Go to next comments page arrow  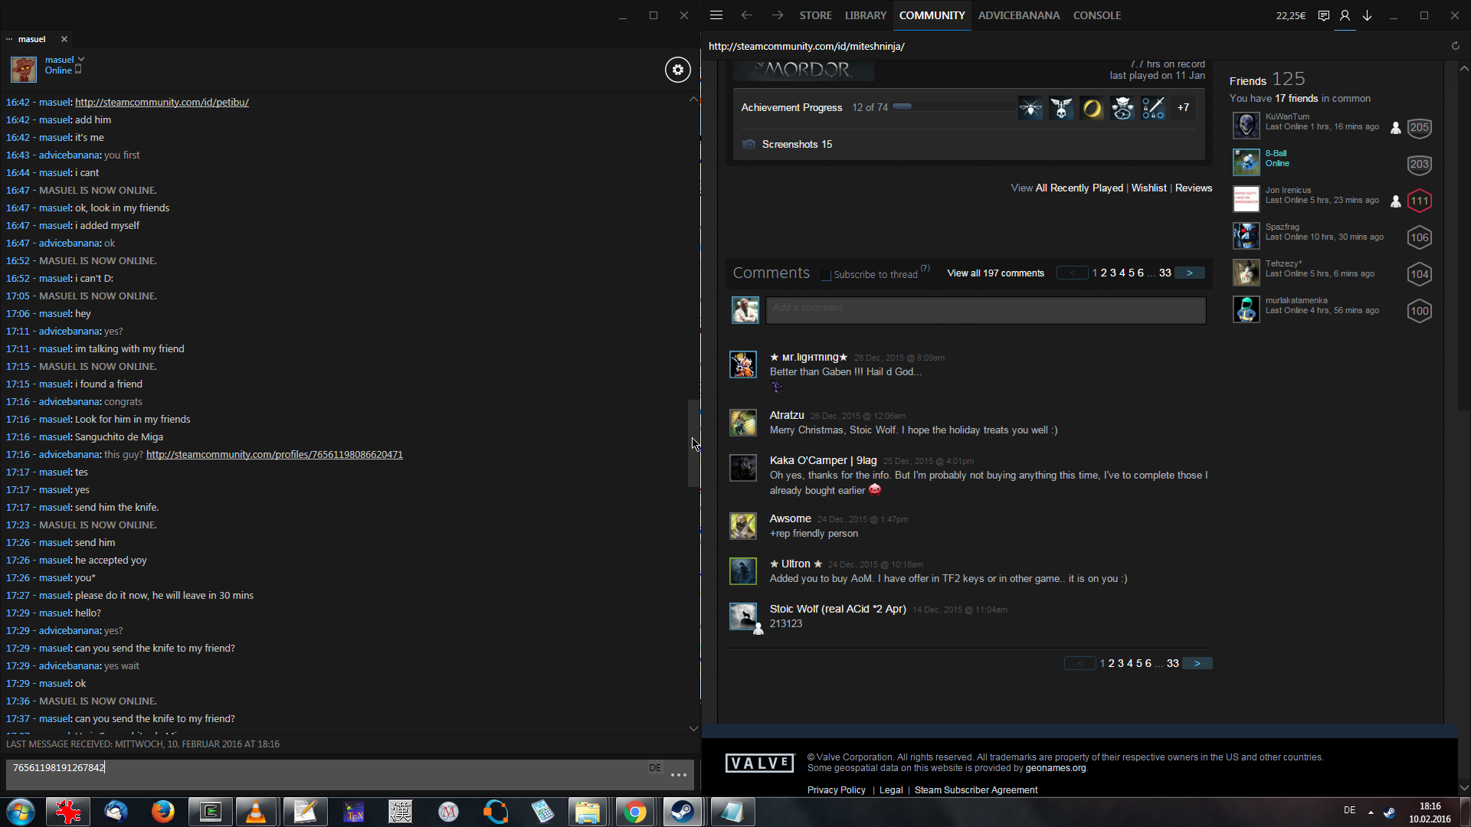[x=1189, y=273]
